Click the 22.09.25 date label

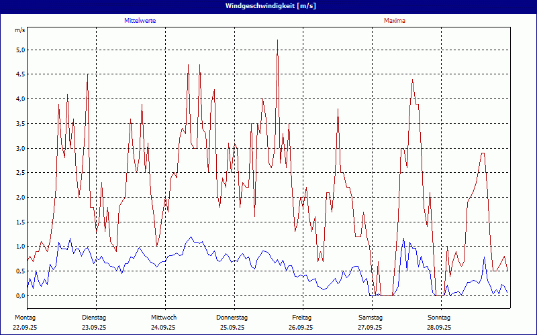pyautogui.click(x=26, y=328)
